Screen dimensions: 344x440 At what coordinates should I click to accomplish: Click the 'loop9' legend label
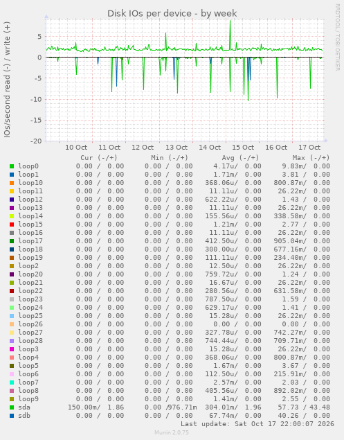point(28,399)
